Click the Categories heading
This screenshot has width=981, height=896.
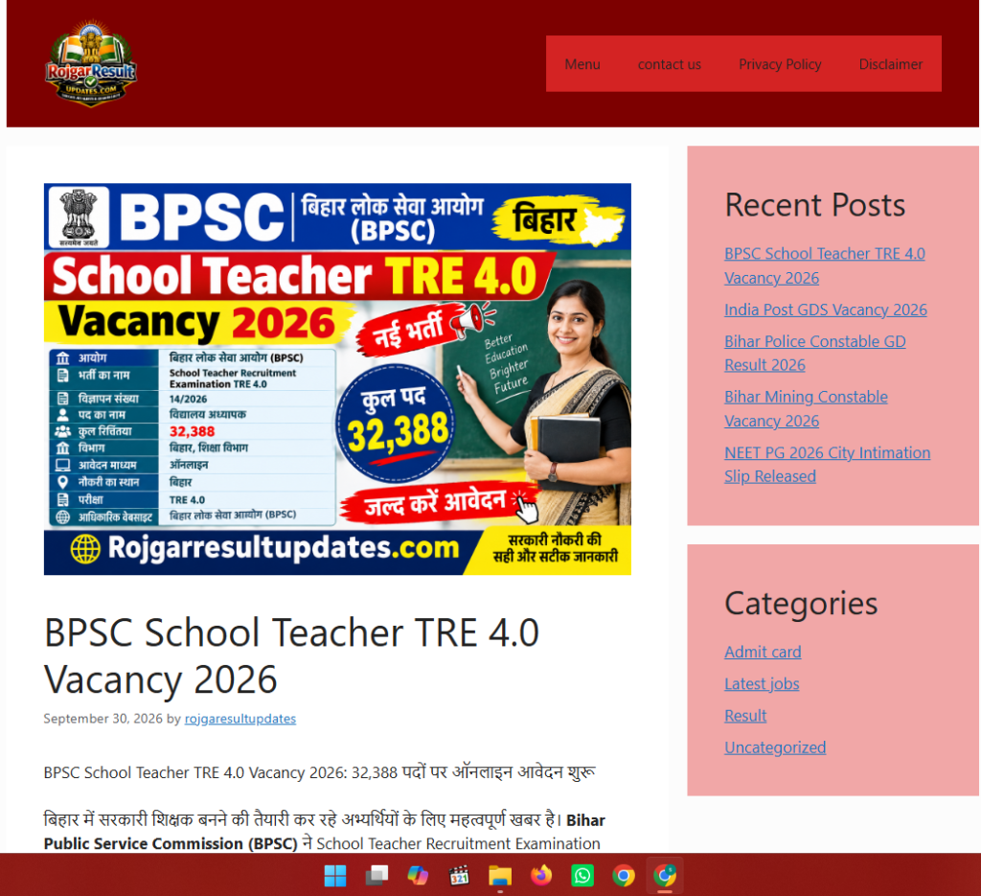[x=801, y=603]
